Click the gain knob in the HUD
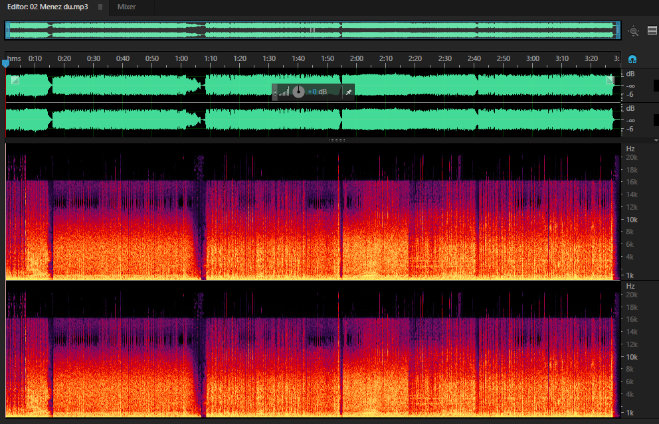 (x=298, y=92)
